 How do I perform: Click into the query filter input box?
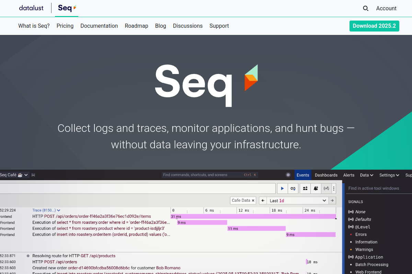(x=138, y=188)
